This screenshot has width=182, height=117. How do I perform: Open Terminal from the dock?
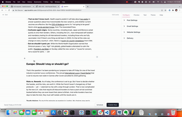point(72,112)
